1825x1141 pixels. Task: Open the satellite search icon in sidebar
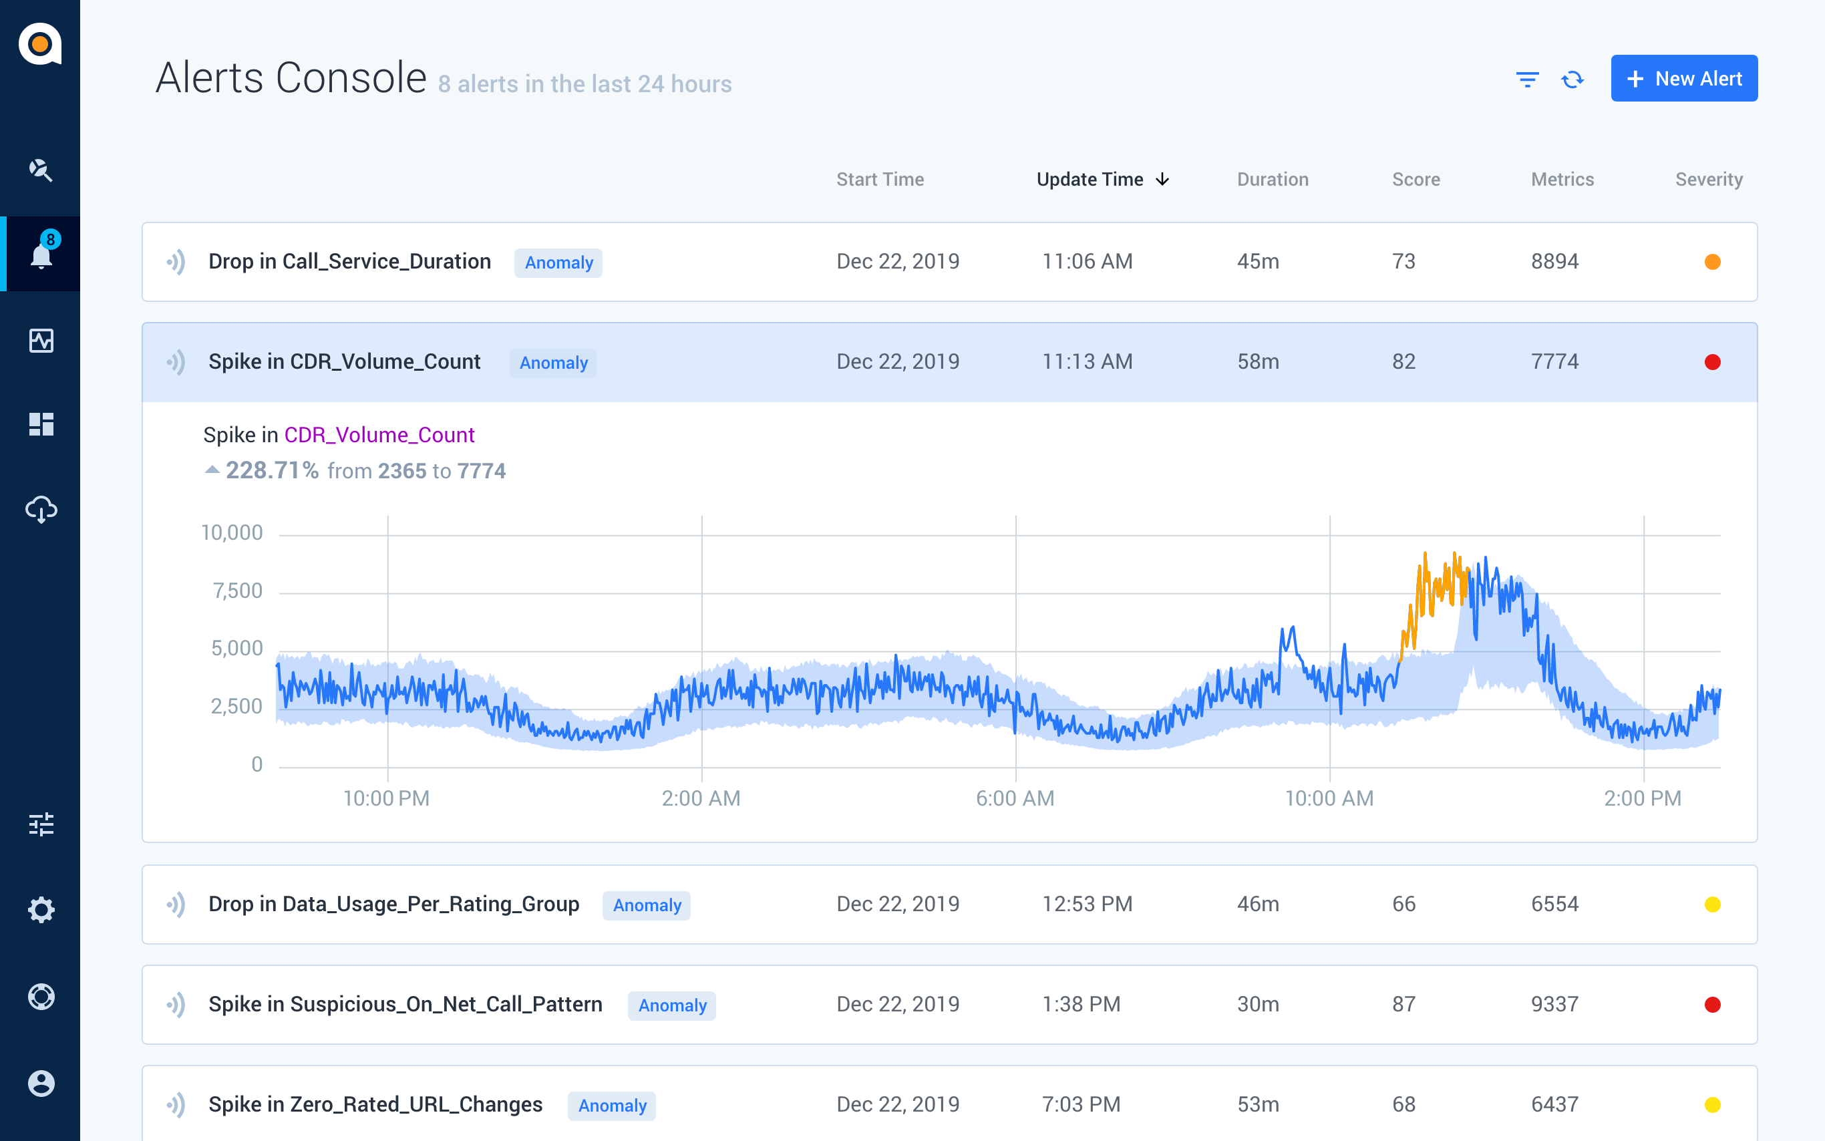pyautogui.click(x=41, y=170)
